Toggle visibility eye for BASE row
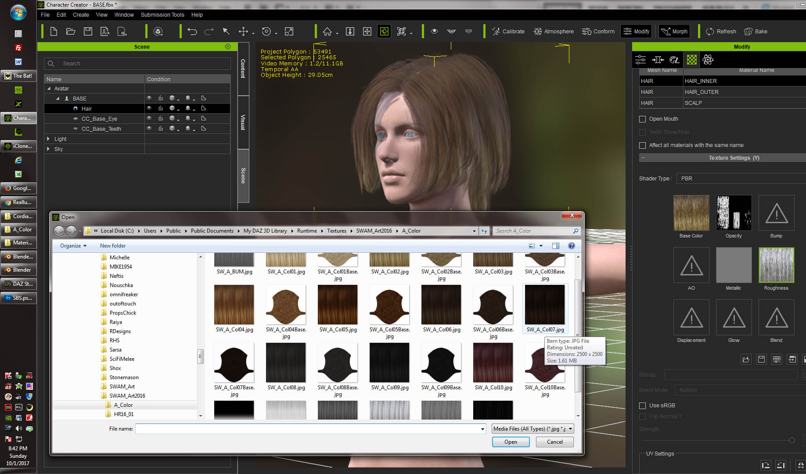Image resolution: width=806 pixels, height=474 pixels. click(149, 98)
